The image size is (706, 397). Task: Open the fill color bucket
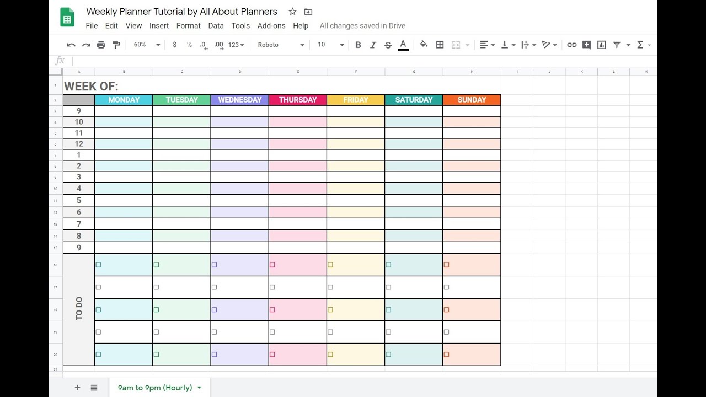(x=424, y=45)
